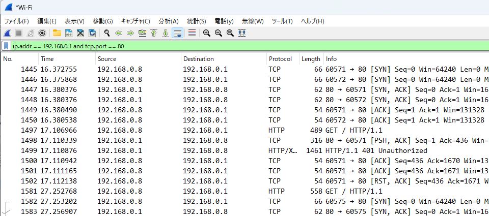489x216 pixels.
Task: Select packet 1582 row
Action: coord(245,201)
